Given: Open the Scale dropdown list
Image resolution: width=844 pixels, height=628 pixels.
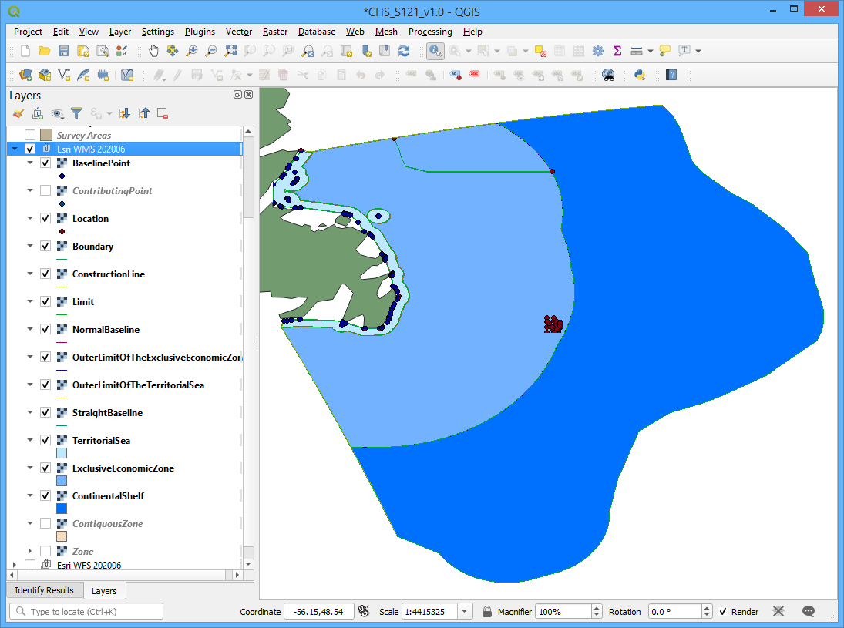Looking at the screenshot, I should 465,612.
